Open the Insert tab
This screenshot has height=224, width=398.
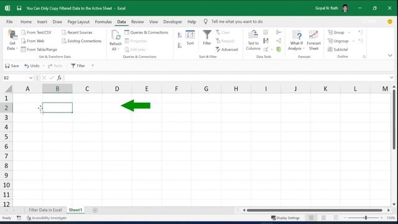pos(42,22)
